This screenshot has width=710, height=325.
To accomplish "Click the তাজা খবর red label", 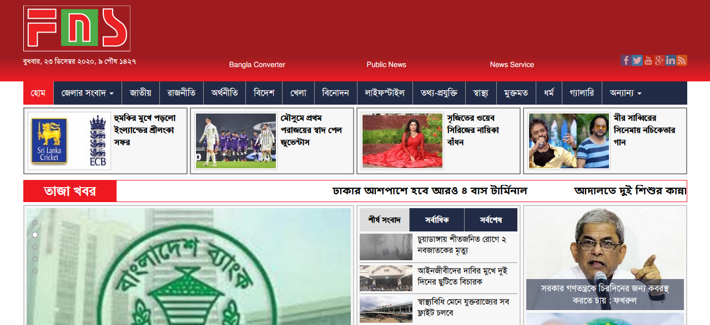I will [70, 191].
